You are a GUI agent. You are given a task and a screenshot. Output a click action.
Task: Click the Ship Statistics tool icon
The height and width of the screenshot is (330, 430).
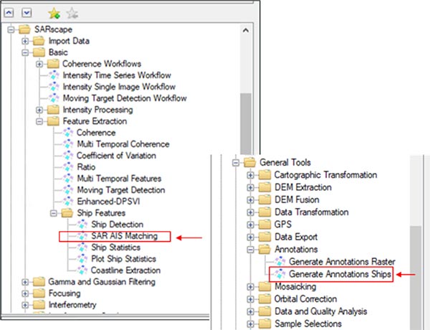pos(82,247)
